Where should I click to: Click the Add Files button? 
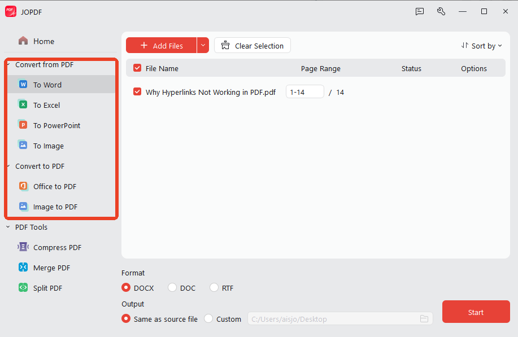coord(161,45)
